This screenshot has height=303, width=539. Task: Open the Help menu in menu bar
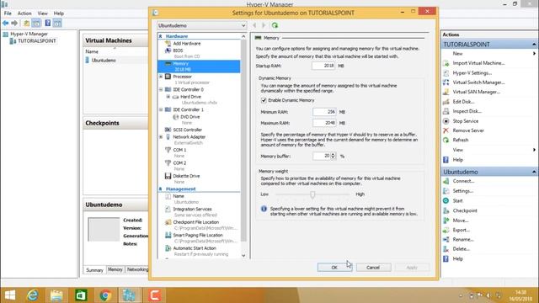click(59, 13)
